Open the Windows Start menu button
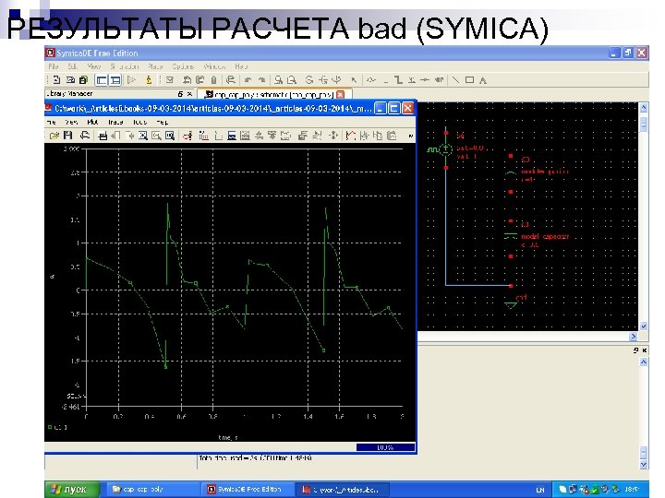The height and width of the screenshot is (498, 665). 70,488
